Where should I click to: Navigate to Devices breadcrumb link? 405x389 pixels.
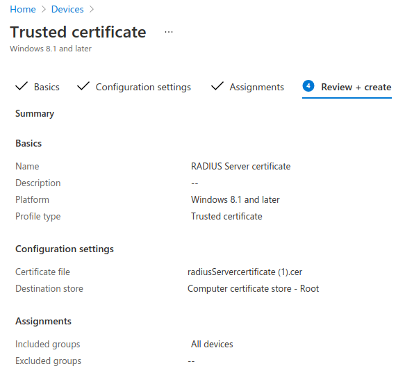click(67, 9)
